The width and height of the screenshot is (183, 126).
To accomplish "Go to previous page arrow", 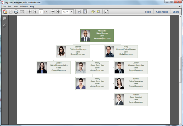I will point(30,12).
